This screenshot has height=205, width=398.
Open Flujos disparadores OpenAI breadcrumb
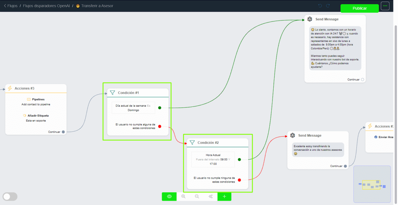point(46,6)
